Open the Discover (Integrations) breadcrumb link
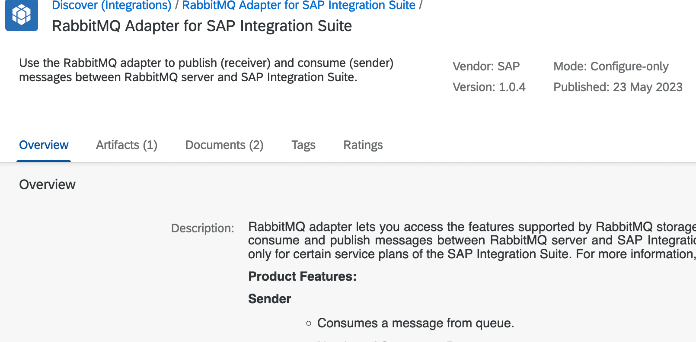696x342 pixels. tap(112, 5)
